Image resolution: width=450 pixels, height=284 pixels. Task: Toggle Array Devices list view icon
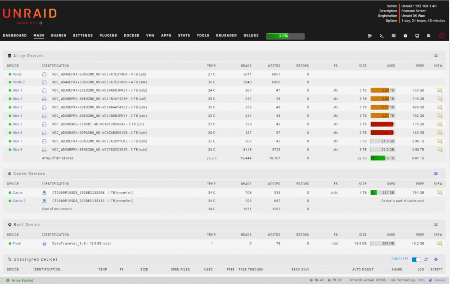point(435,56)
